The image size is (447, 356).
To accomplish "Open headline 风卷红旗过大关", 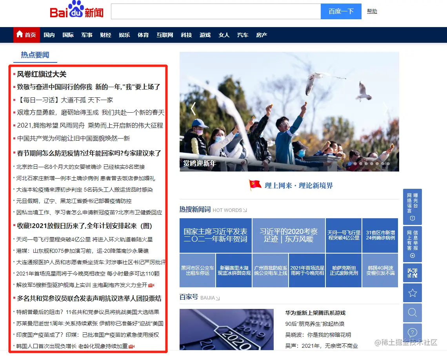I will (42, 74).
